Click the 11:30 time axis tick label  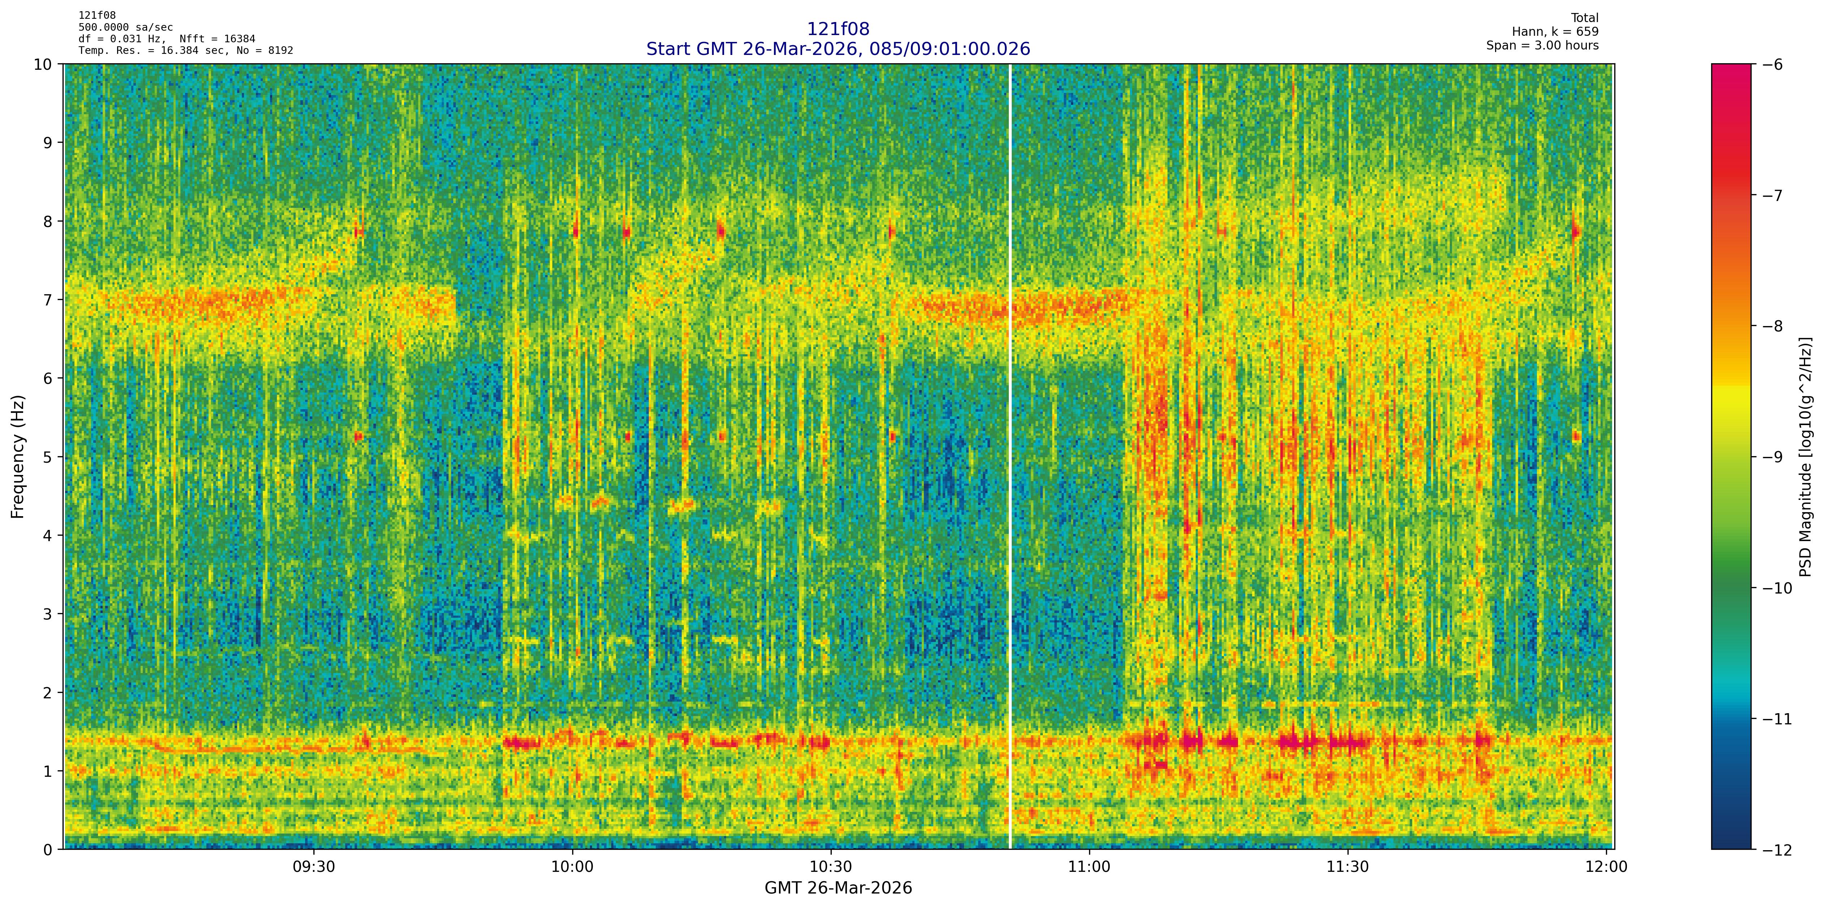click(1348, 867)
